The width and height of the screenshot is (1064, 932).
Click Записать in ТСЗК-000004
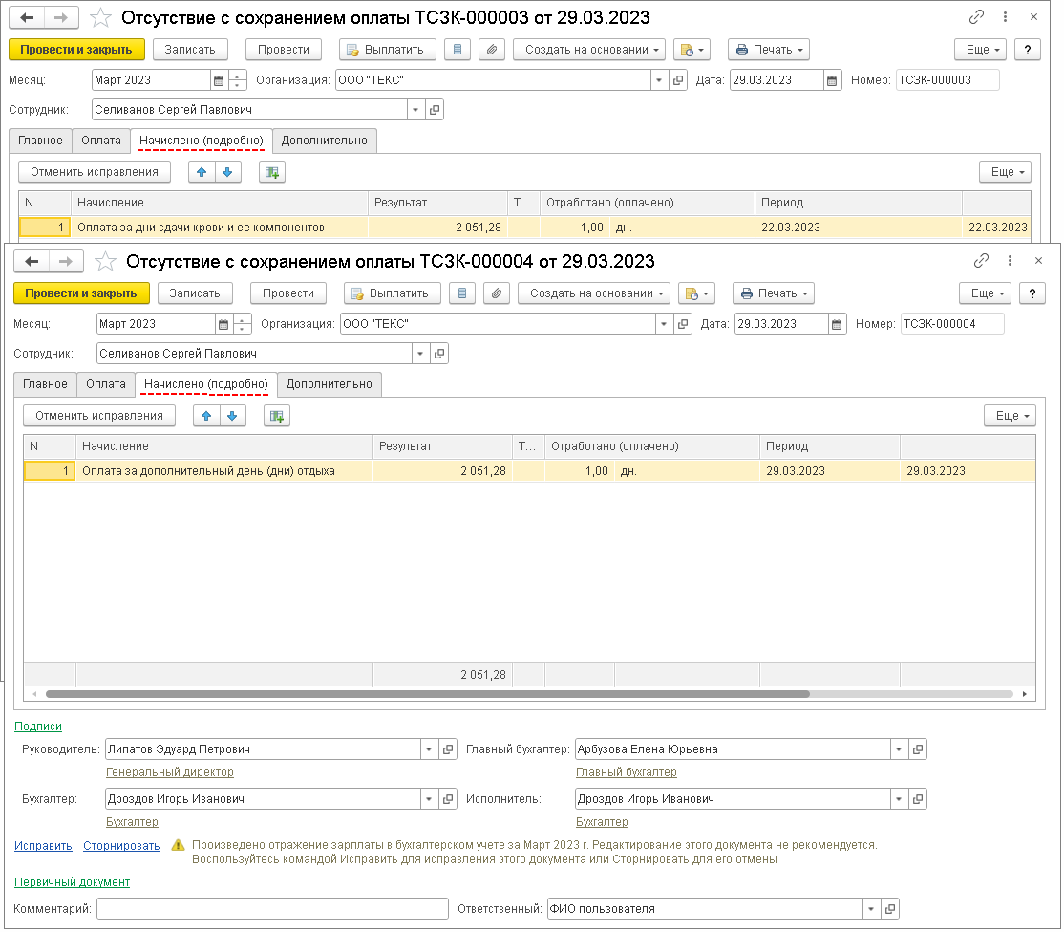(195, 293)
